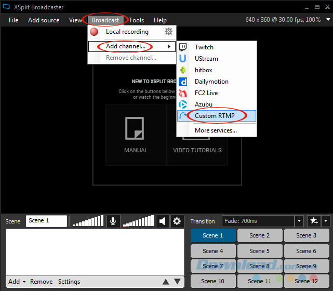Switch to Scene 3 button
The width and height of the screenshot is (333, 291).
tap(307, 235)
